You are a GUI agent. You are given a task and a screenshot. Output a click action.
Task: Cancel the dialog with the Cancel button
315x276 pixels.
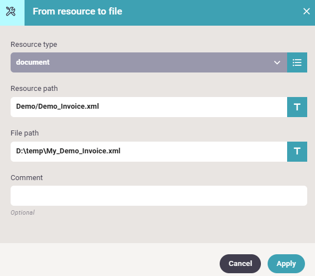point(240,264)
